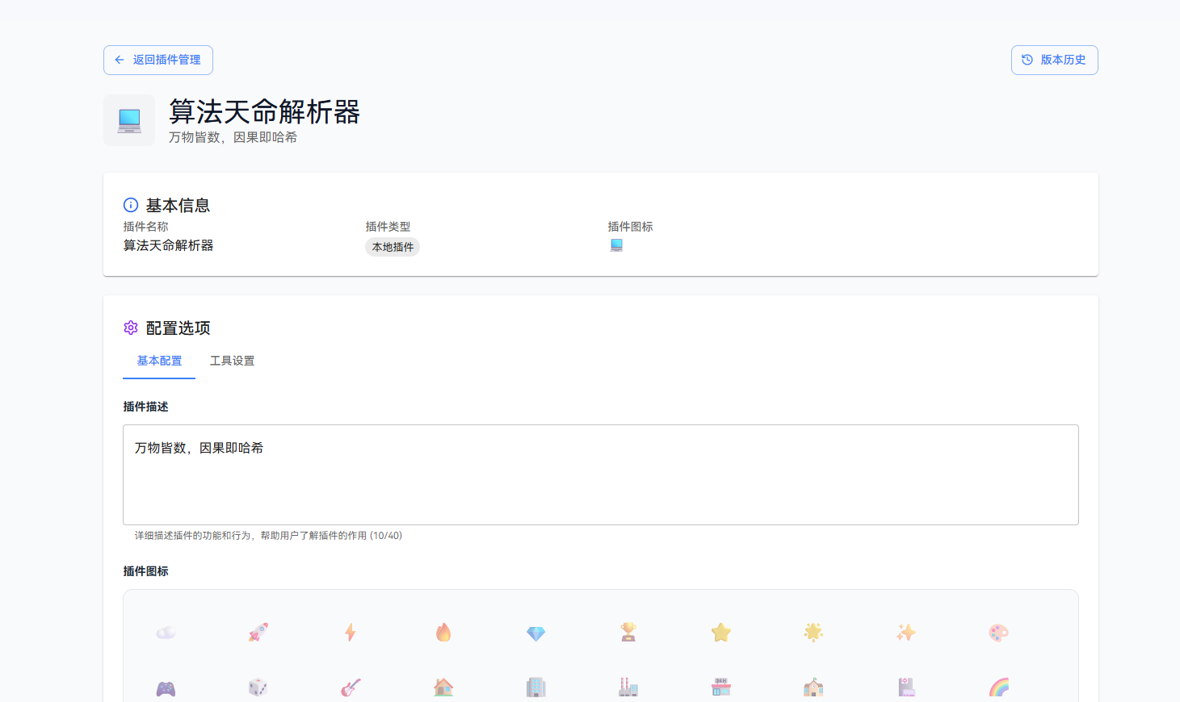This screenshot has height=702, width=1180.
Task: Click the 插件描述 section label
Action: (x=145, y=407)
